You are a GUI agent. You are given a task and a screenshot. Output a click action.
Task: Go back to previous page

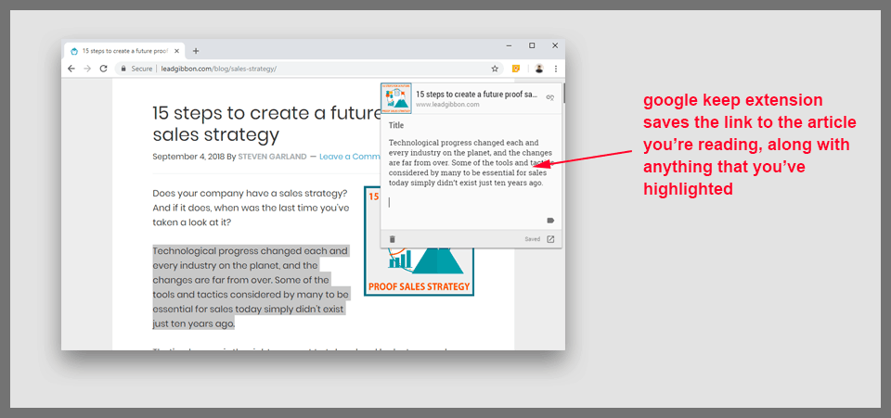[x=71, y=69]
